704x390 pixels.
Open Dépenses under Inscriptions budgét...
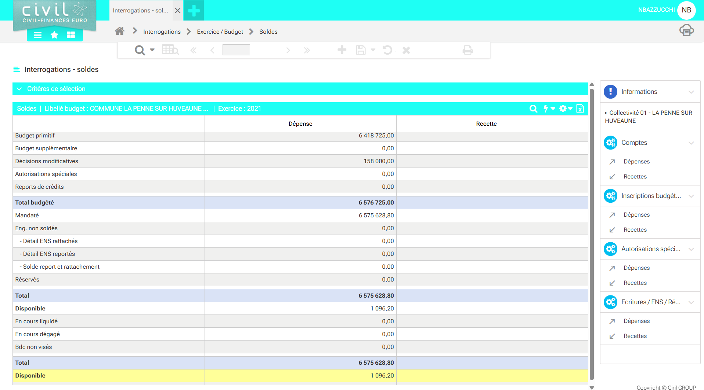pyautogui.click(x=636, y=215)
